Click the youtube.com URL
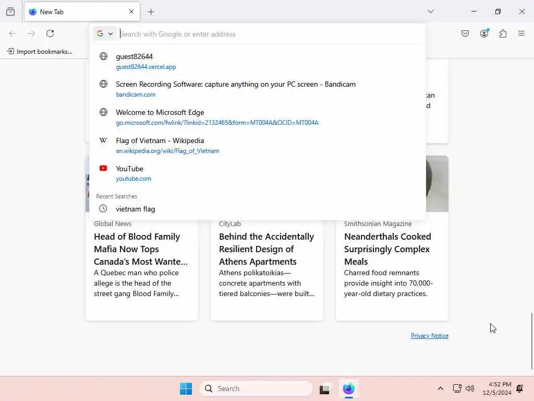The height and width of the screenshot is (401, 534). point(133,179)
